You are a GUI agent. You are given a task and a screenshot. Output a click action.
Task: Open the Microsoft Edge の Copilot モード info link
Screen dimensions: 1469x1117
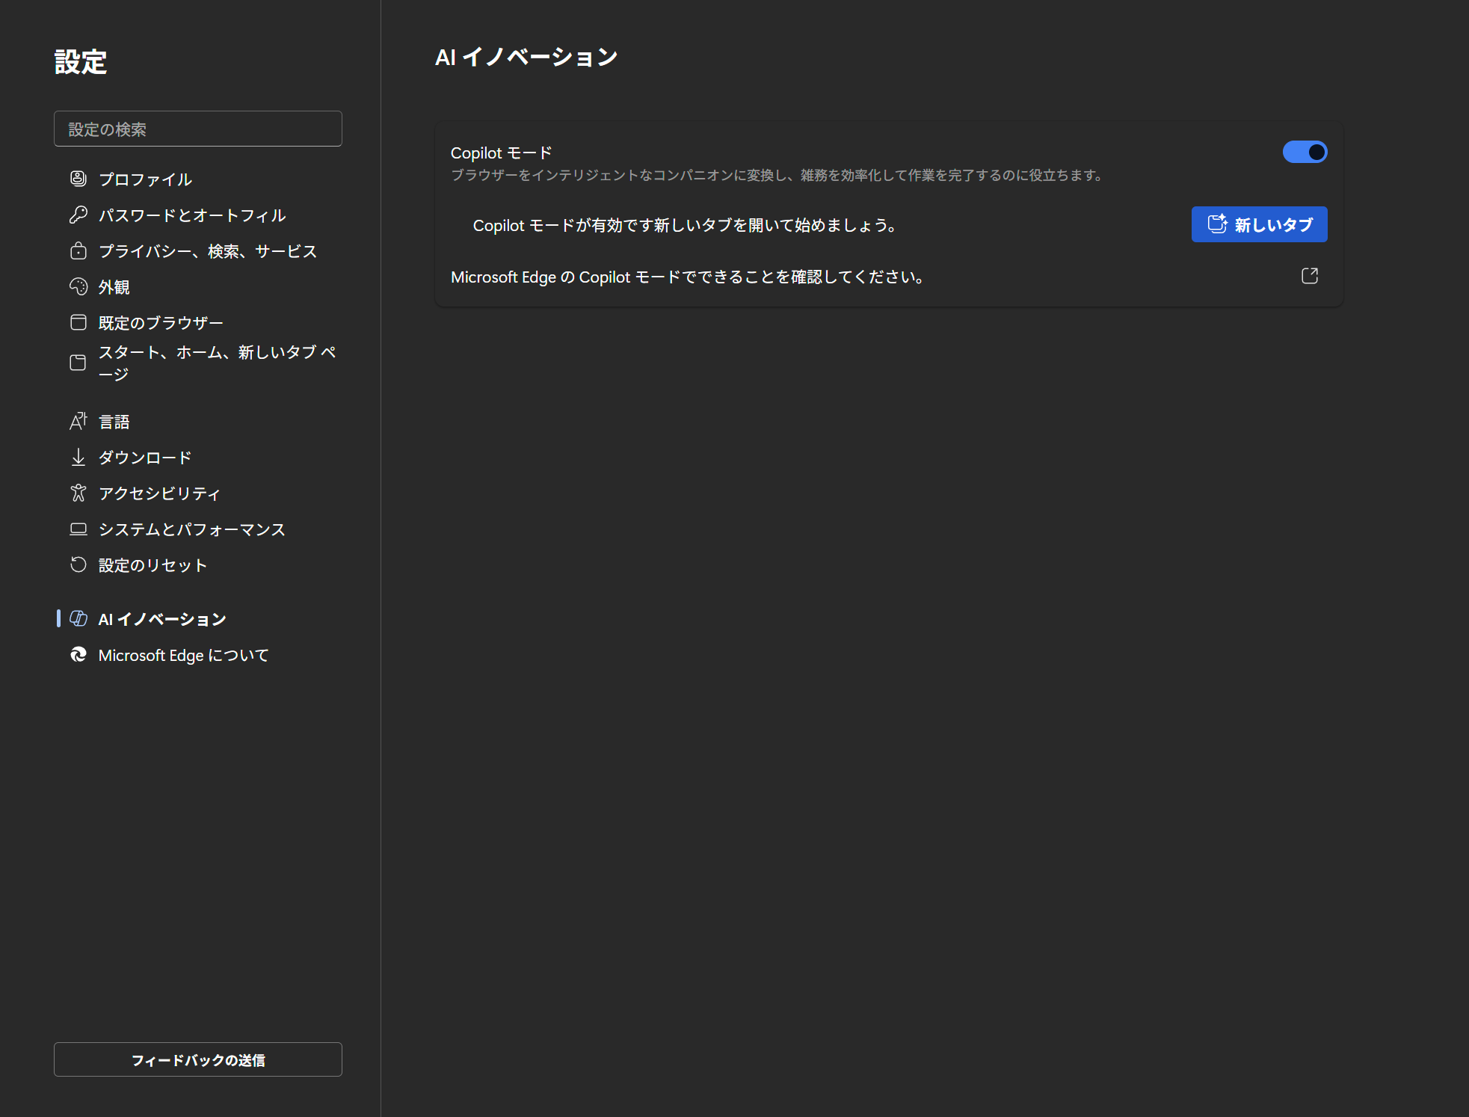889,277
